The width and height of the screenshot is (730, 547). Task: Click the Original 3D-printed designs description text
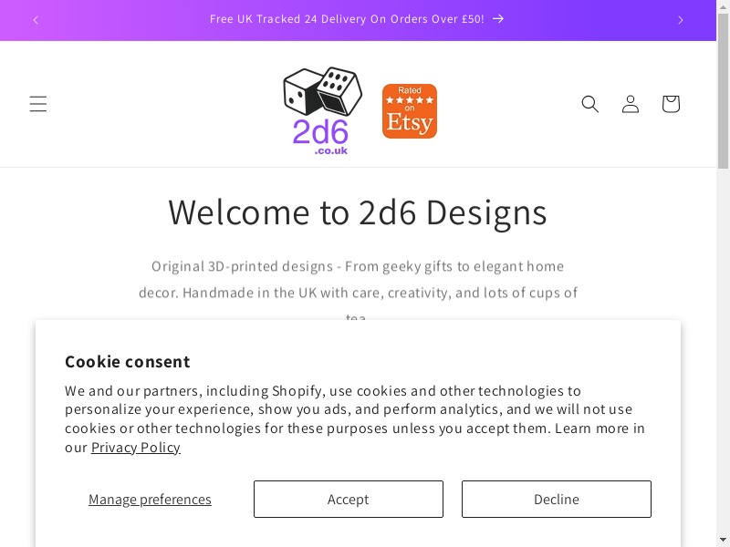point(358,280)
